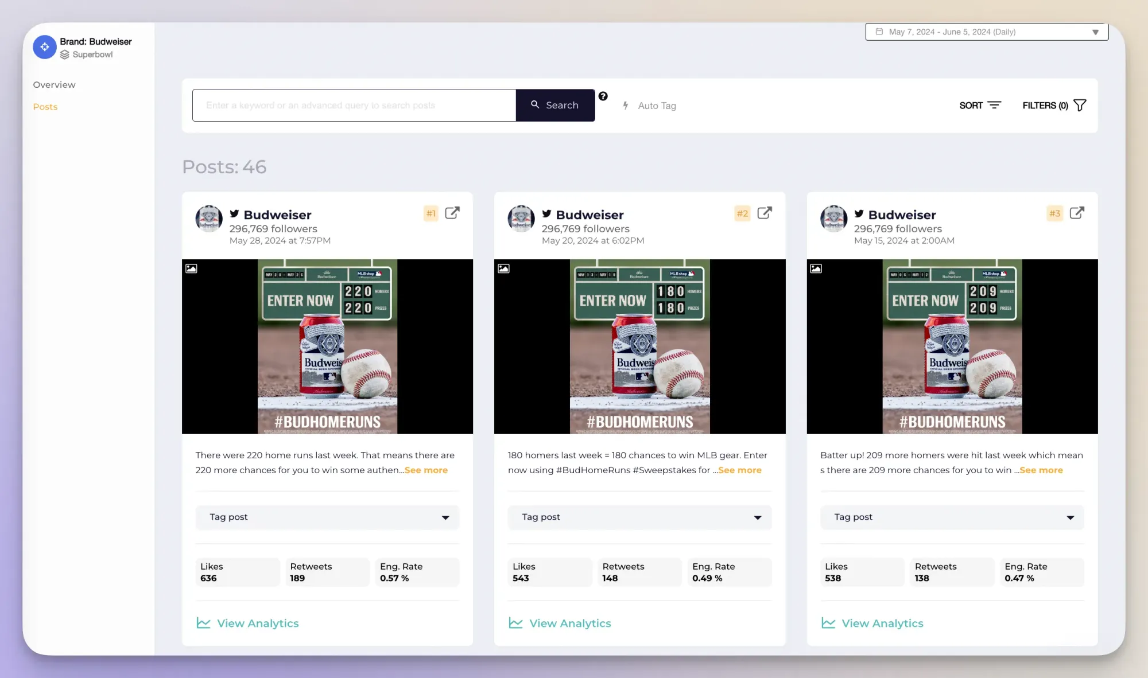Click image type icon on 209 homers post
This screenshot has height=678, width=1148.
[816, 268]
